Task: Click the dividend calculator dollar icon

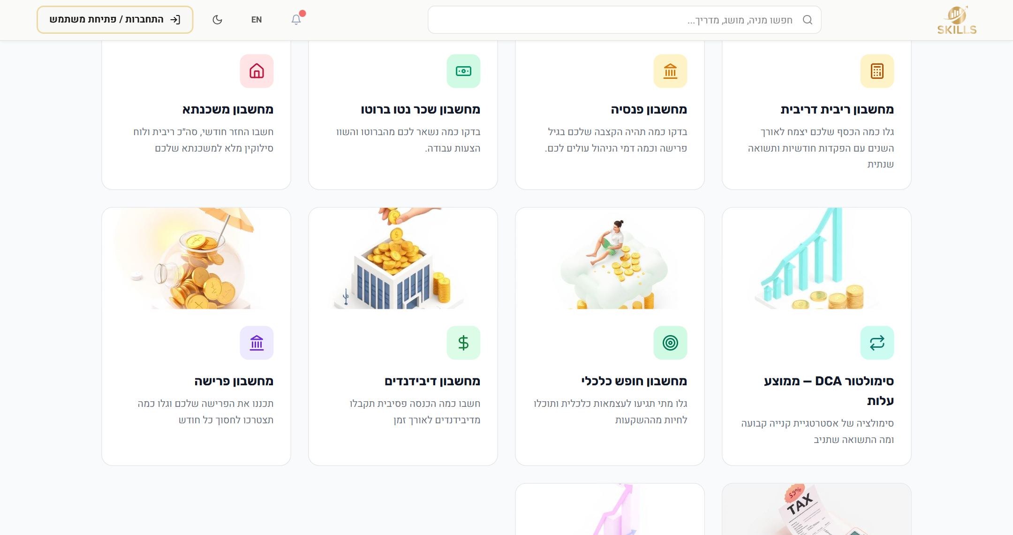Action: pyautogui.click(x=463, y=343)
